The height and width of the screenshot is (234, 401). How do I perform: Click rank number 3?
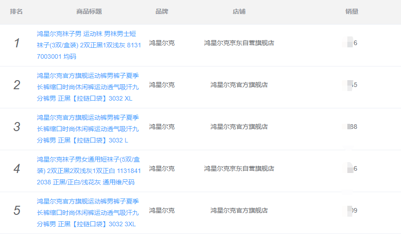click(17, 127)
